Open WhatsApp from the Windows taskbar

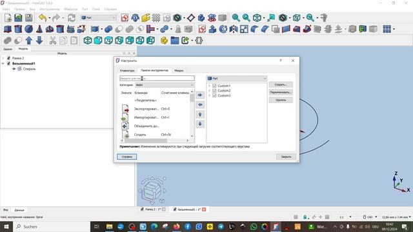click(x=254, y=226)
